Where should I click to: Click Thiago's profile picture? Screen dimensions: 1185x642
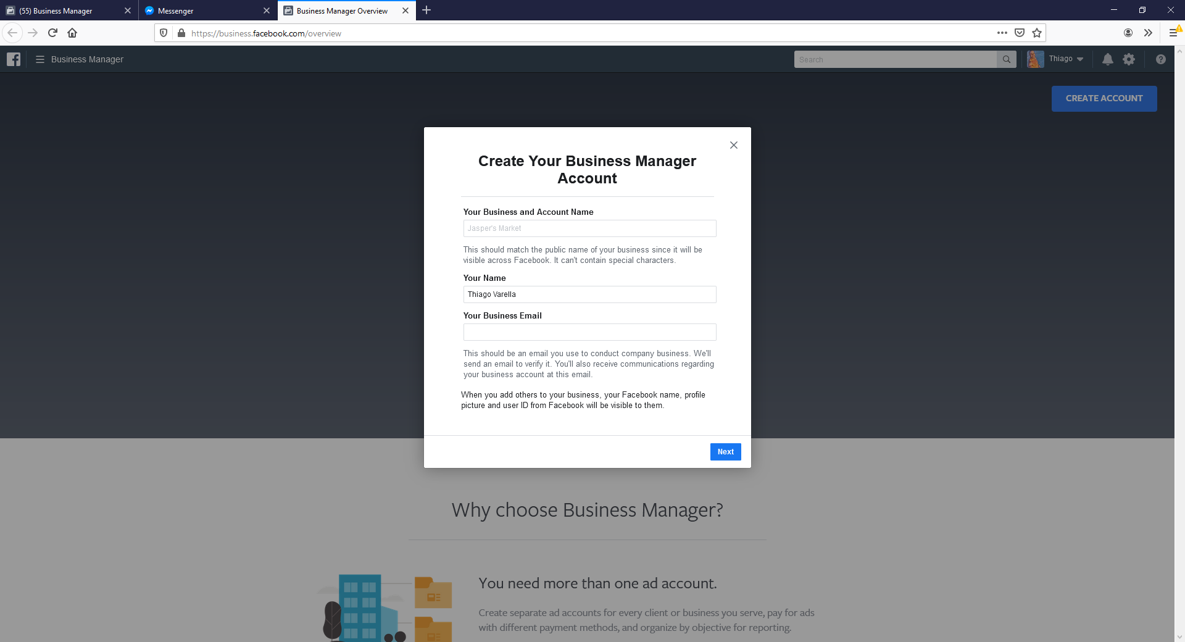tap(1036, 59)
